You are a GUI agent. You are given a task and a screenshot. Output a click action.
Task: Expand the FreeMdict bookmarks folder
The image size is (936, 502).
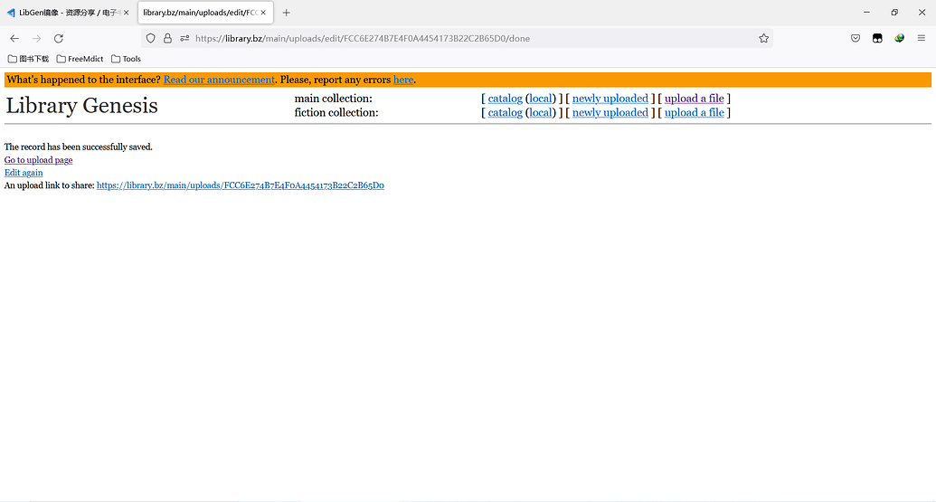80,59
